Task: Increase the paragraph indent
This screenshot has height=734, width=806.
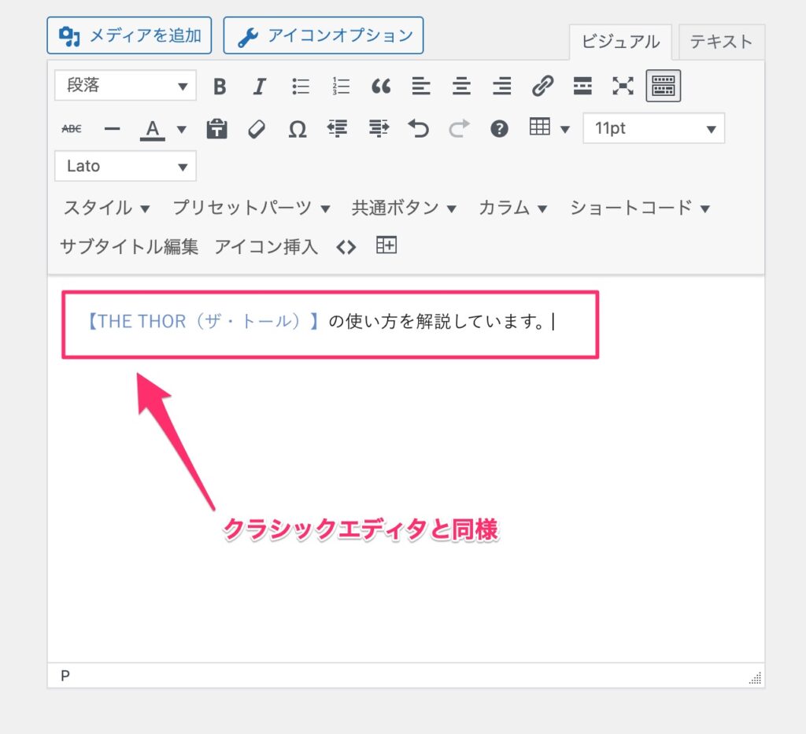Action: pyautogui.click(x=379, y=128)
